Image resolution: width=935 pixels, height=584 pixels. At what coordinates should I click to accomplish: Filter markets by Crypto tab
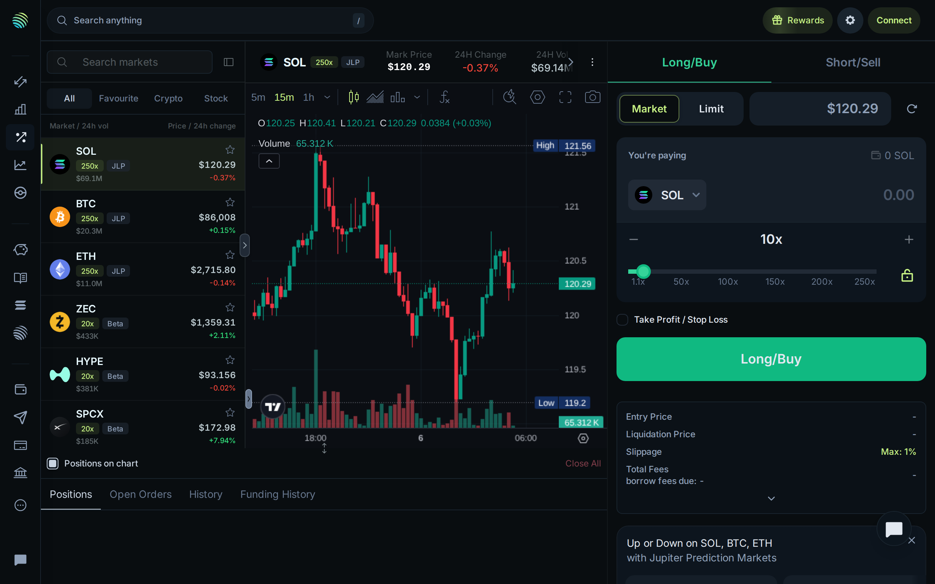click(168, 98)
